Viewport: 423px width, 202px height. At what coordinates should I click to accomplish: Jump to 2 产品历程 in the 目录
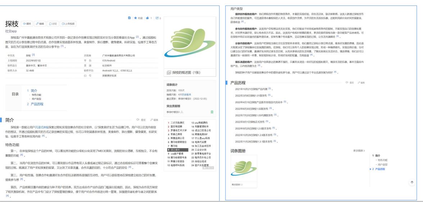(35, 104)
